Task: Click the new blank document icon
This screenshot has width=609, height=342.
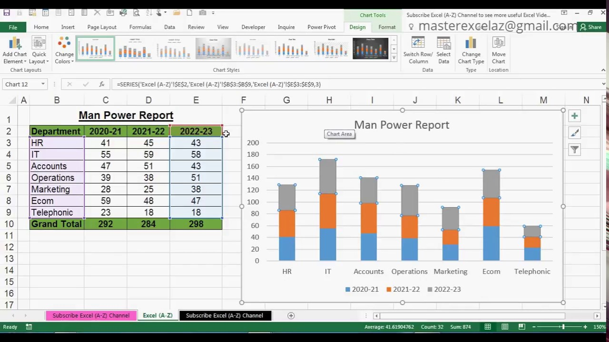Action: [189, 13]
